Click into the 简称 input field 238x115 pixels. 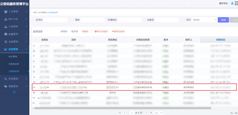pos(93,20)
